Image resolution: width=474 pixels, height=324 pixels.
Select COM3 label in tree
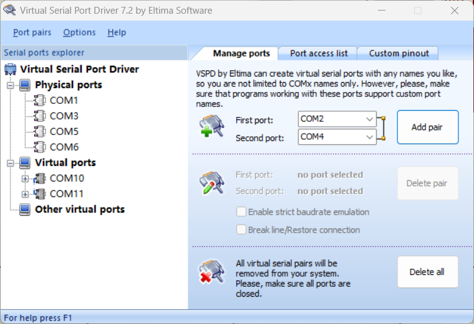[64, 116]
